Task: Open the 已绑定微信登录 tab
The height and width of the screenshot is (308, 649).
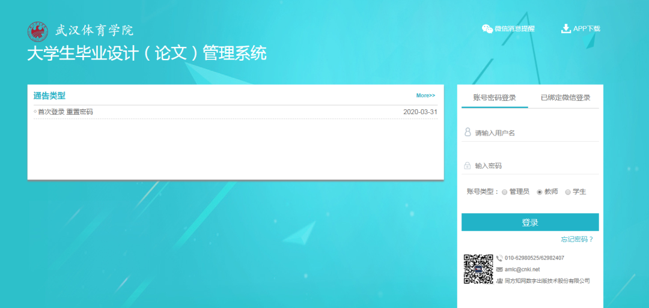Action: pos(565,98)
